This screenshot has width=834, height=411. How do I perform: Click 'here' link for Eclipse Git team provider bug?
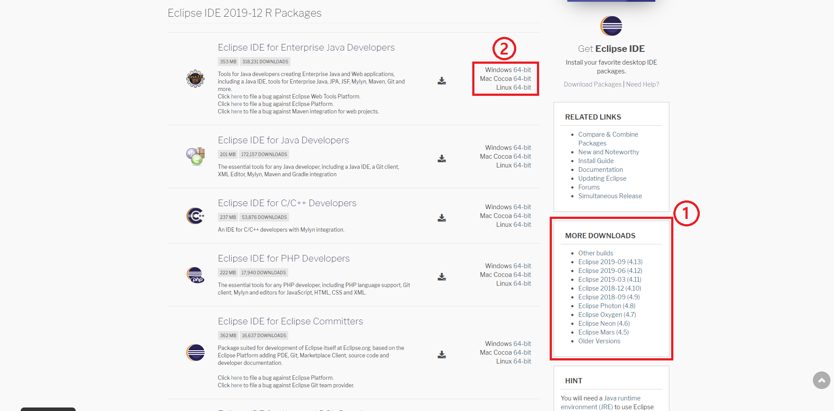236,386
